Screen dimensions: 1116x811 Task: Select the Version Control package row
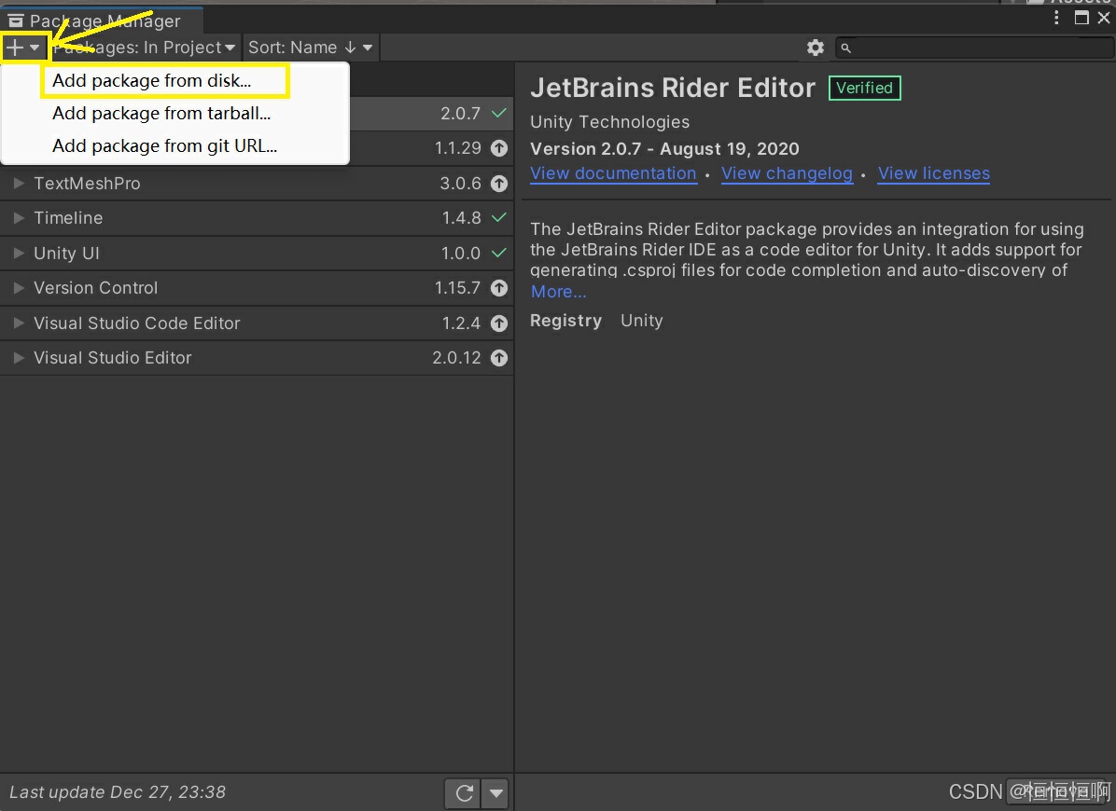(257, 288)
